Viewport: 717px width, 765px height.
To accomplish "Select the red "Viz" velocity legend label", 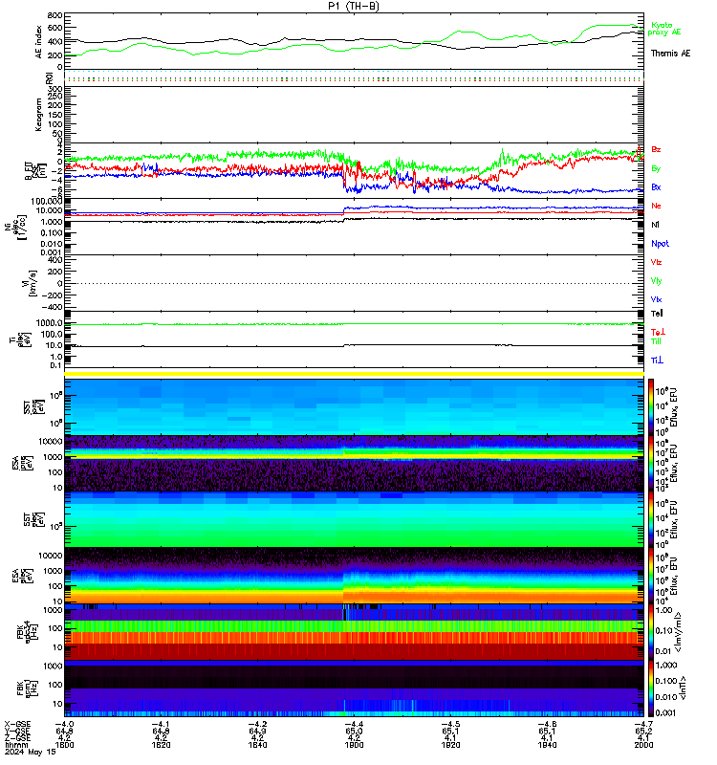I will (656, 262).
